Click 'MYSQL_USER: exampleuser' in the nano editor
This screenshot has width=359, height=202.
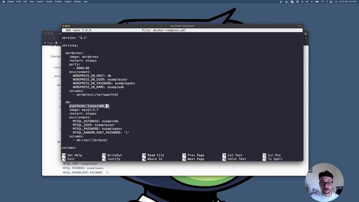(x=94, y=125)
